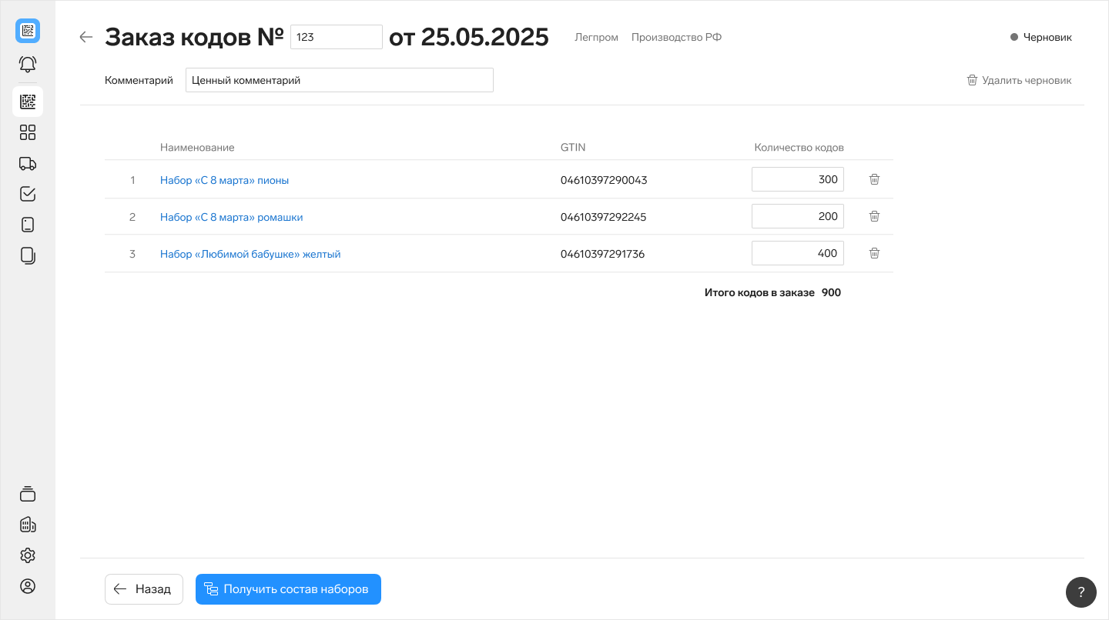Open the settings gear in sidebar
Viewport: 1109px width, 620px height.
click(x=28, y=555)
